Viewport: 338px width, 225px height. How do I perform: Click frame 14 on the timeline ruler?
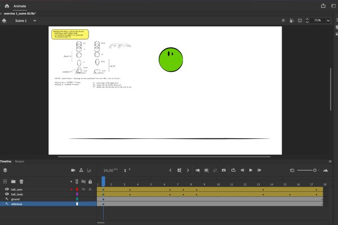tap(272, 184)
